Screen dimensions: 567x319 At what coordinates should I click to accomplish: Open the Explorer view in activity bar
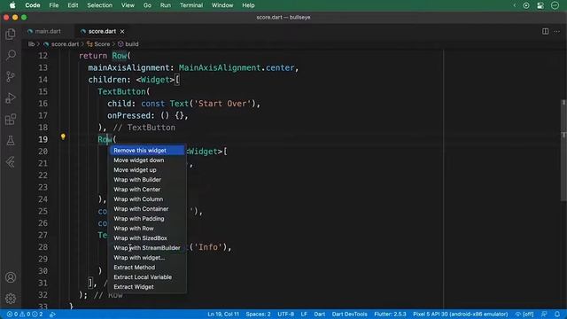point(11,34)
